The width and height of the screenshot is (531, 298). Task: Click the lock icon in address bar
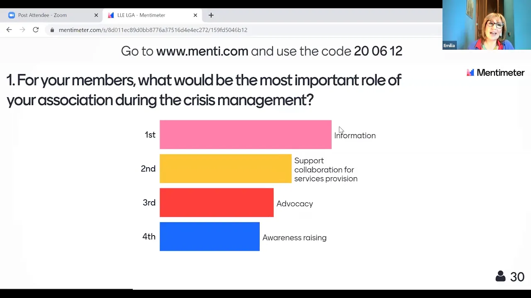pyautogui.click(x=52, y=30)
